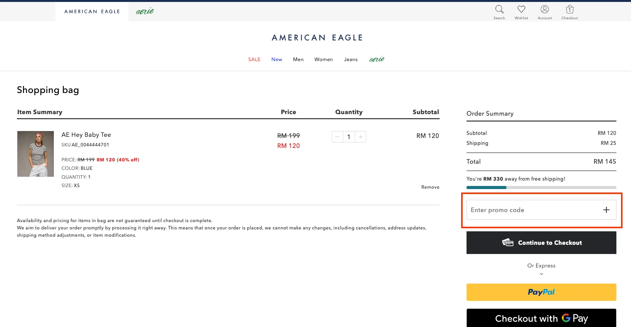This screenshot has height=327, width=631.
Task: Switch to the Aerie brand tab
Action: click(145, 12)
